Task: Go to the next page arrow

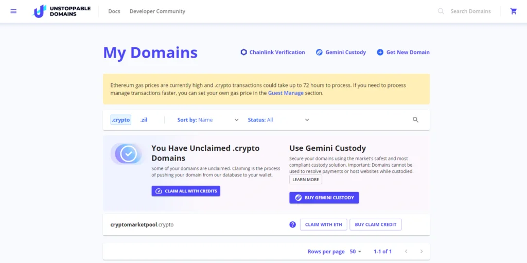Action: click(x=421, y=251)
